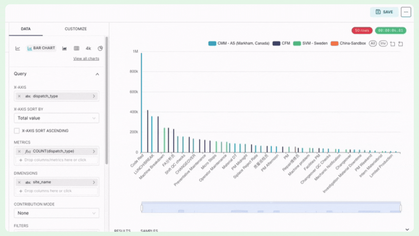Click the dimensions drop columns field
The height and width of the screenshot is (236, 419).
[56, 191]
